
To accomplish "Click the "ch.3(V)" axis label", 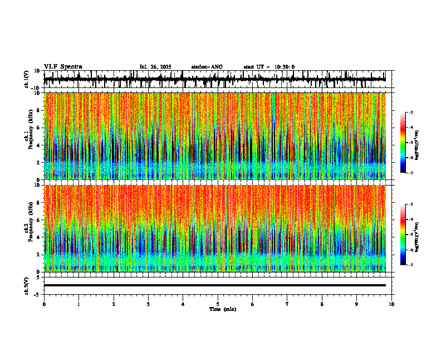I will point(27,286).
